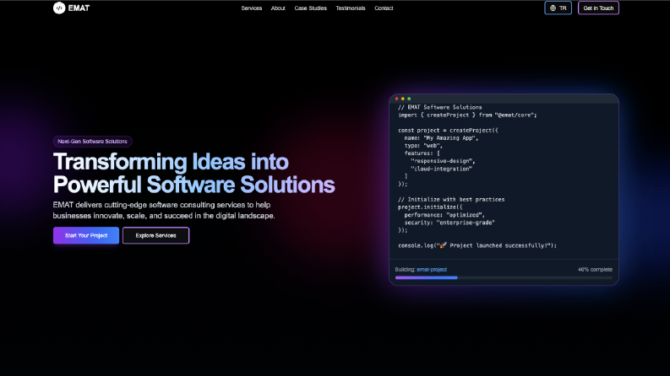Click the "responsive-design" feature line
This screenshot has width=670, height=376.
point(443,161)
